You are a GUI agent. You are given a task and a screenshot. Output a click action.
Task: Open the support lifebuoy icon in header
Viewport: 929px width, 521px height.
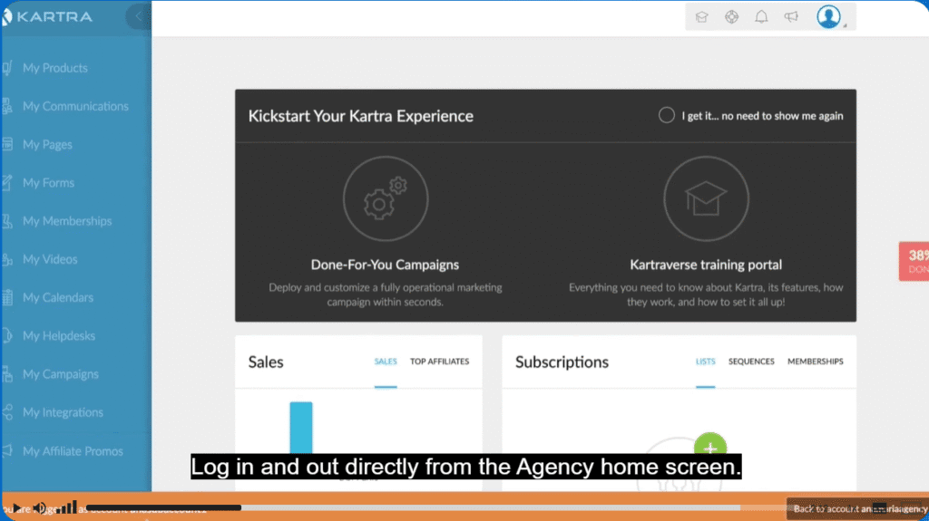732,16
